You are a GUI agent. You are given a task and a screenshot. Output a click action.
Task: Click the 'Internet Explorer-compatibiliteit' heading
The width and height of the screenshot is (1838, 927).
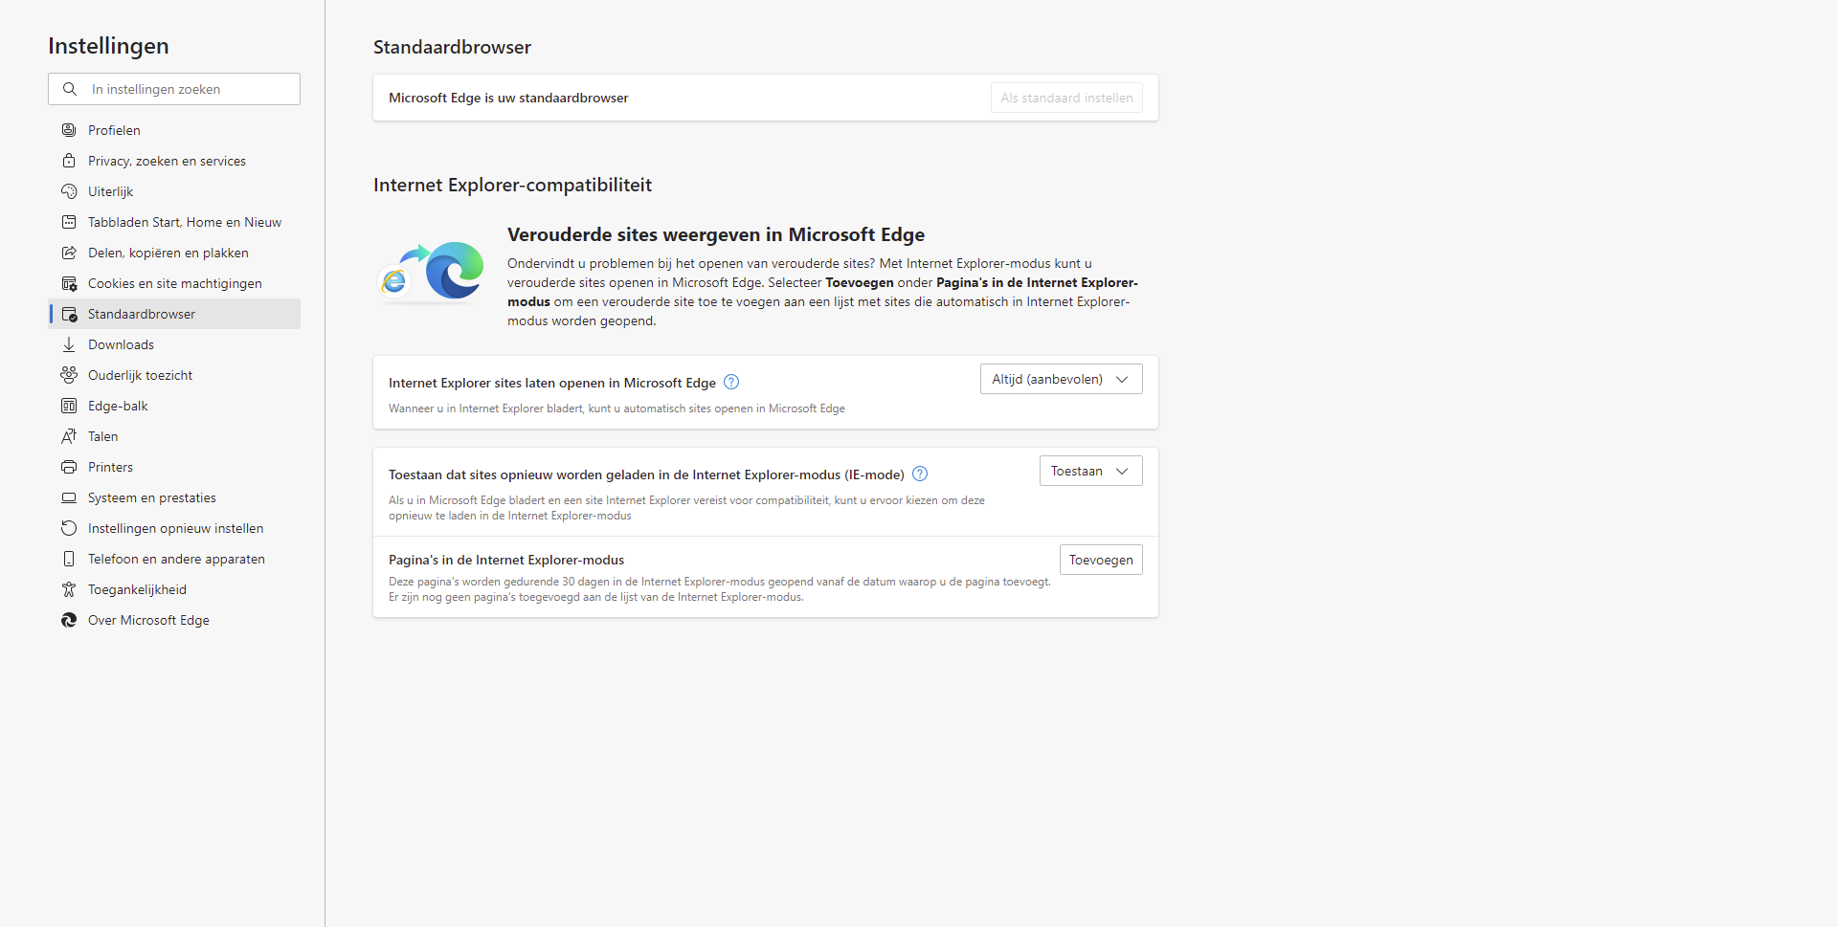click(512, 185)
